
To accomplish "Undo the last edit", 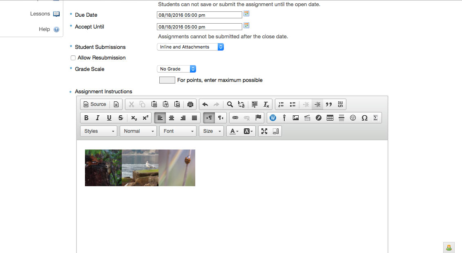I will [x=205, y=104].
